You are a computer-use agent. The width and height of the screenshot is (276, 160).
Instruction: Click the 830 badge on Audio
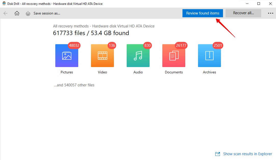148,45
